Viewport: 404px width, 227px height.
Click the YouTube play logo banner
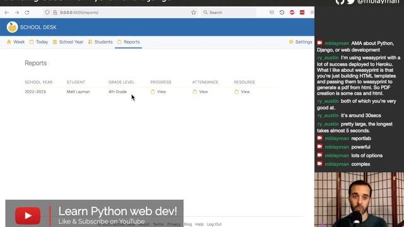pyautogui.click(x=28, y=216)
